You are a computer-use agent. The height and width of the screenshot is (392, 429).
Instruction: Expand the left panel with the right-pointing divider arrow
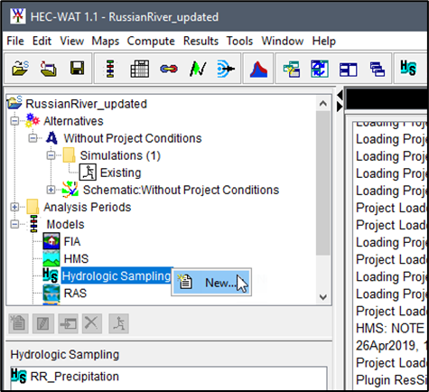coord(340,107)
